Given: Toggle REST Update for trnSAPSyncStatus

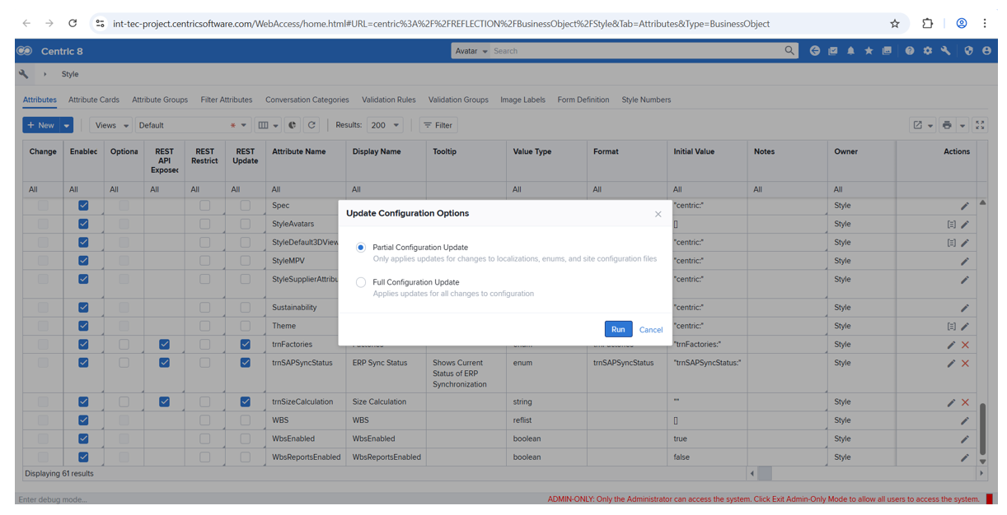Looking at the screenshot, I should tap(245, 363).
